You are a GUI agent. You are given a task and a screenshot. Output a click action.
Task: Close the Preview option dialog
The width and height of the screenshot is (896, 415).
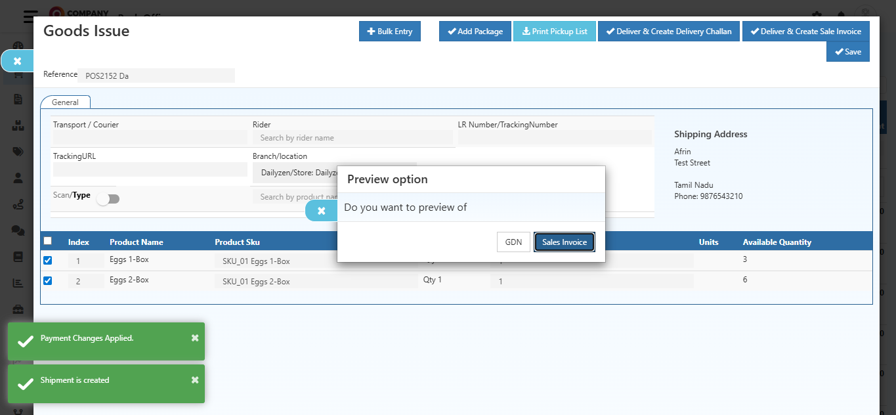click(x=322, y=211)
